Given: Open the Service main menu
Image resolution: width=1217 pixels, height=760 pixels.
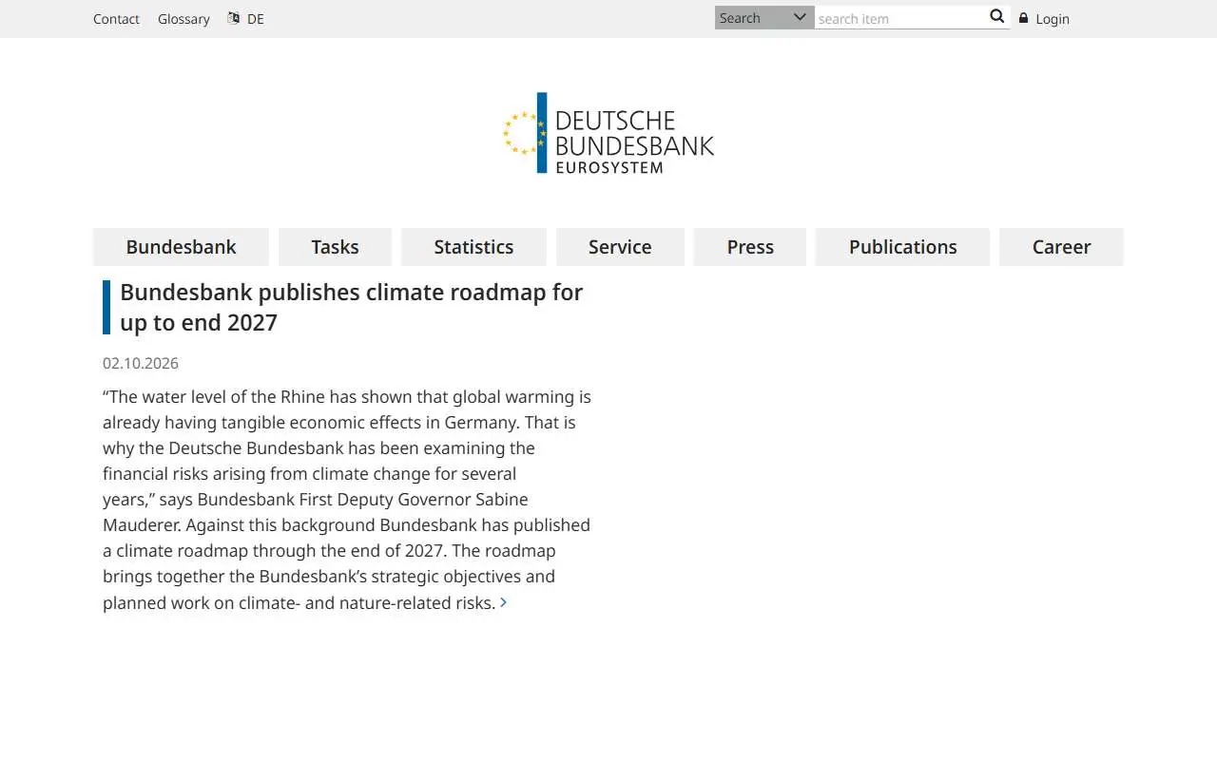Looking at the screenshot, I should pyautogui.click(x=620, y=247).
